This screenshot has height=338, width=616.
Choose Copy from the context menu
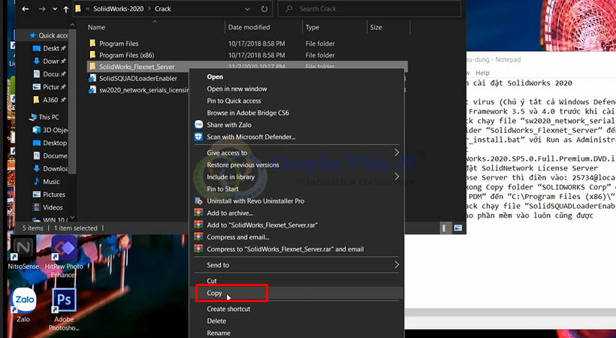pyautogui.click(x=215, y=293)
